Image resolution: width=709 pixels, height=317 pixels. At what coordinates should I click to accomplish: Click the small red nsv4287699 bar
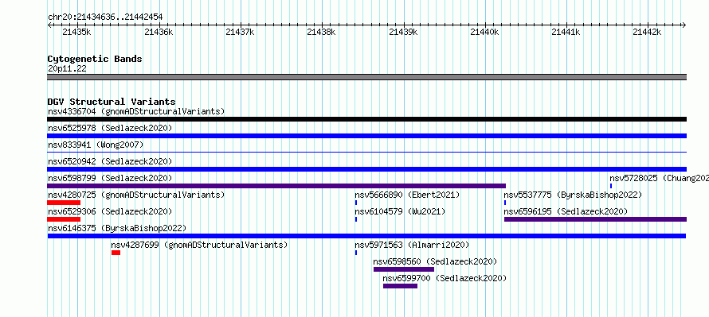[116, 253]
